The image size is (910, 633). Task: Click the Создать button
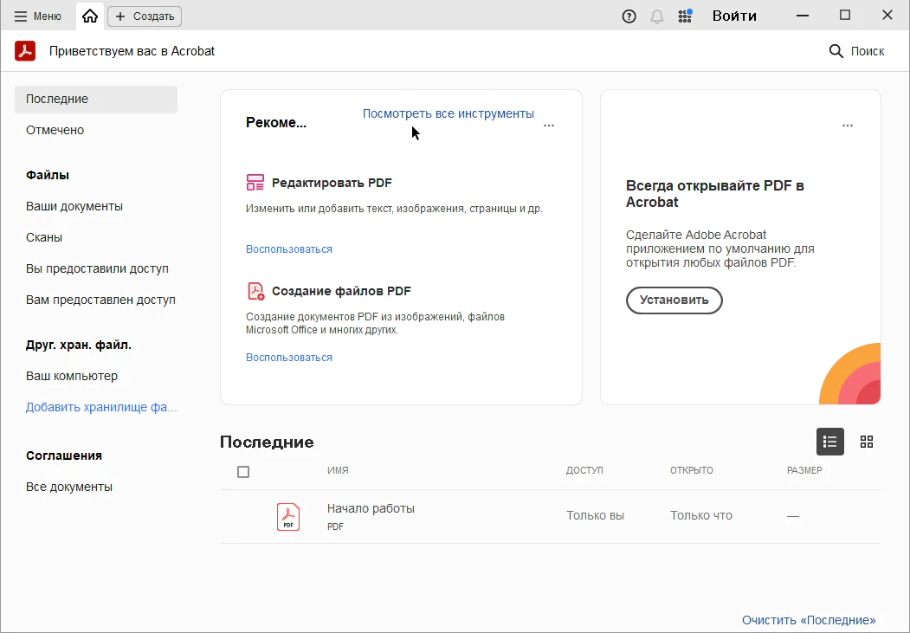pos(145,16)
